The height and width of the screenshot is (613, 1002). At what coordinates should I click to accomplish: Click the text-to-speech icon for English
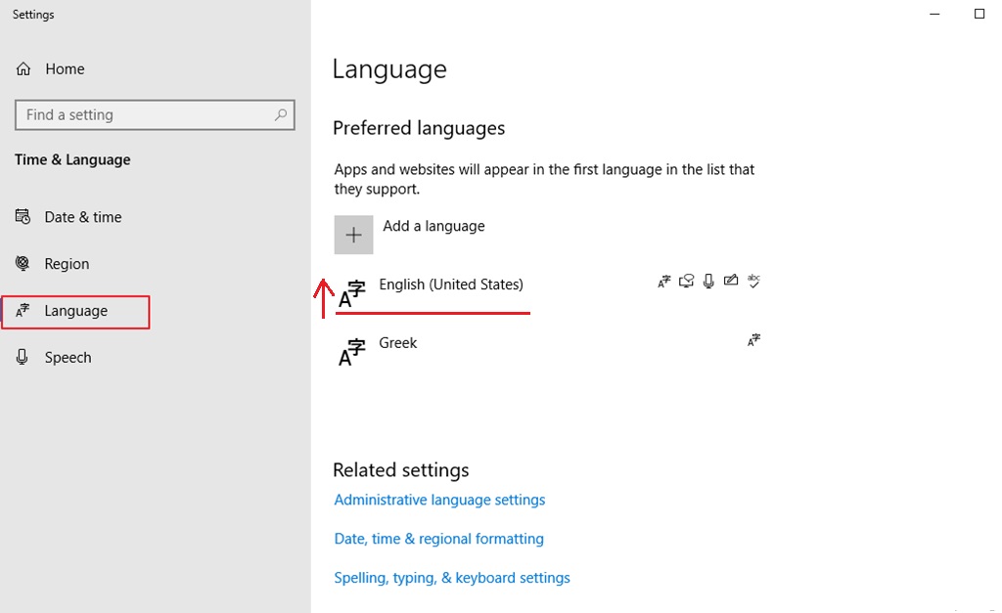(x=686, y=282)
